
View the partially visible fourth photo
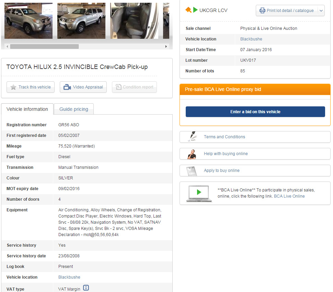[166, 21]
